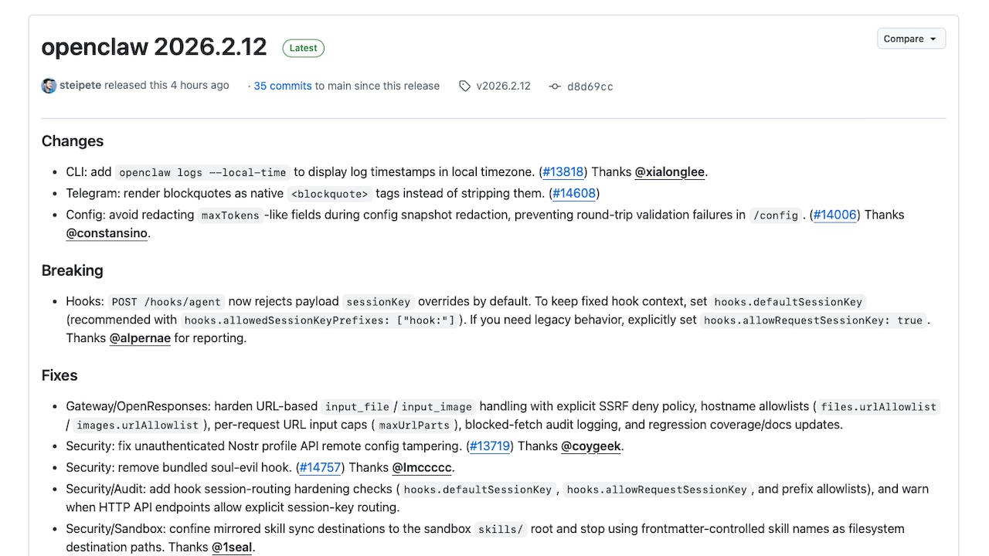Image resolution: width=989 pixels, height=556 pixels.
Task: Visit @1seal's profile
Action: [232, 547]
